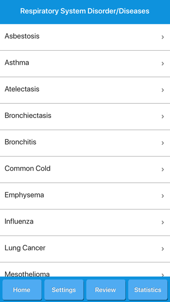Tap the chevron arrow next to Atelectasis
This screenshot has height=302, width=170.
163,90
